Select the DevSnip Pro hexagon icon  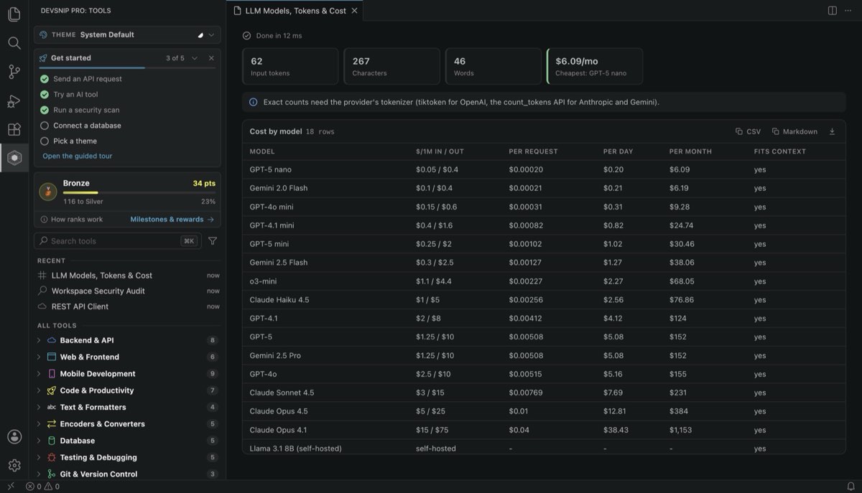pyautogui.click(x=14, y=158)
